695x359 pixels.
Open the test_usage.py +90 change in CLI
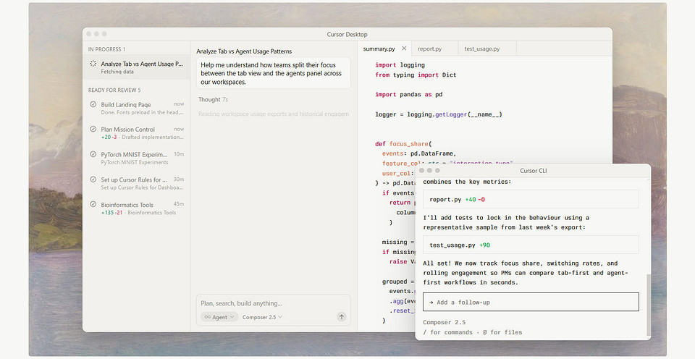click(x=531, y=245)
